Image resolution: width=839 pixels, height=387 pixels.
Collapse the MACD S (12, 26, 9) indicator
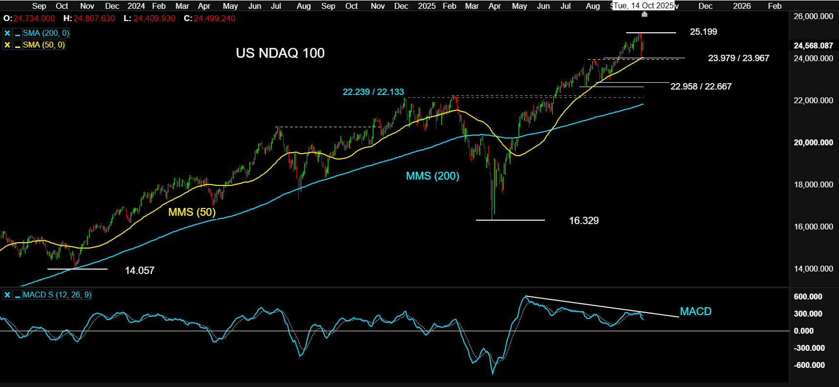coord(18,295)
